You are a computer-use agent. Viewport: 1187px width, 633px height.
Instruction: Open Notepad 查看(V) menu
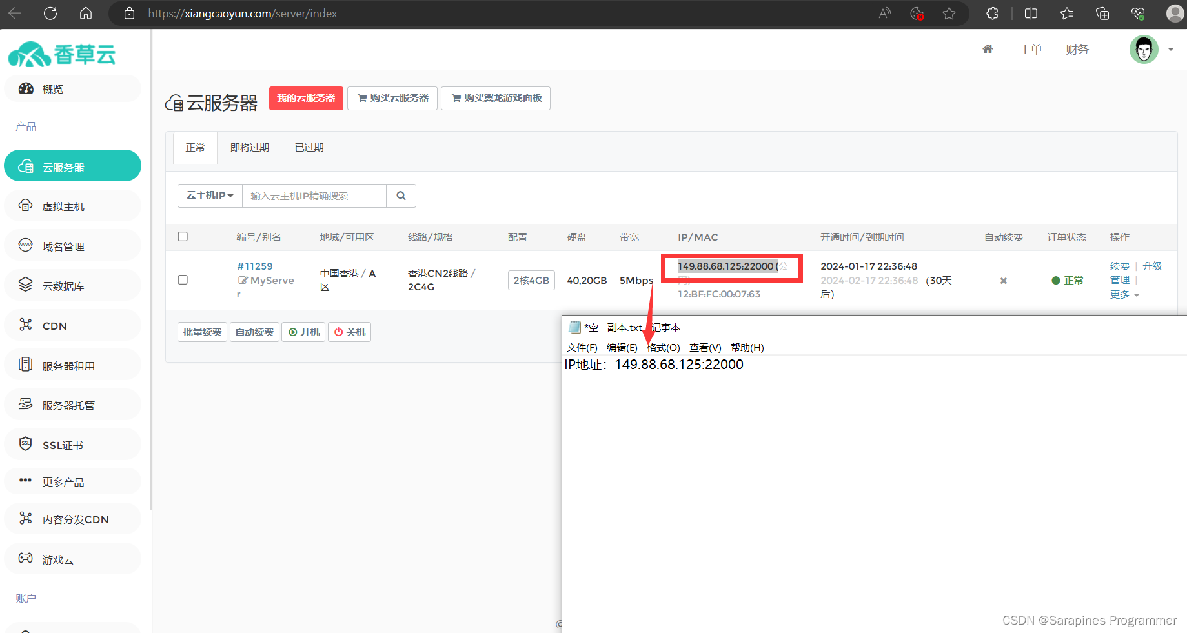point(705,348)
